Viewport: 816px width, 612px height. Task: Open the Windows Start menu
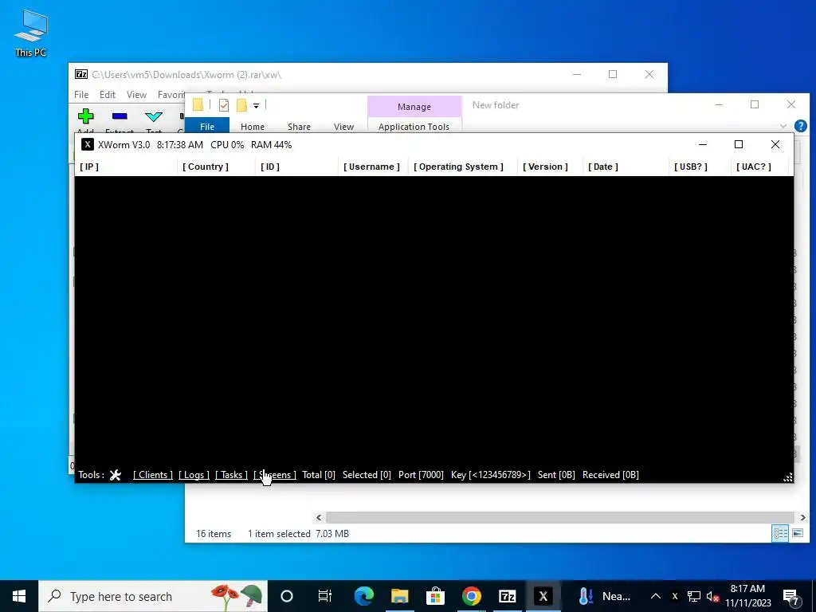point(19,596)
